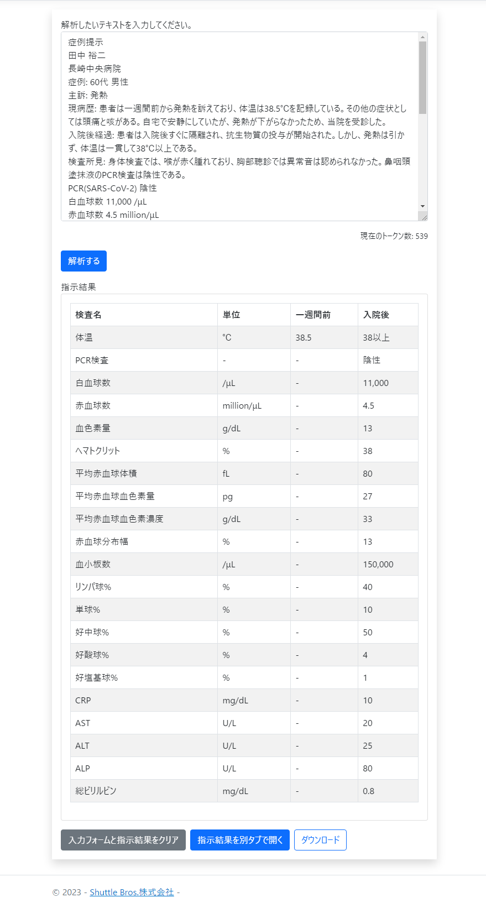Click the 単球% row label
This screenshot has width=486, height=908.
coord(144,609)
